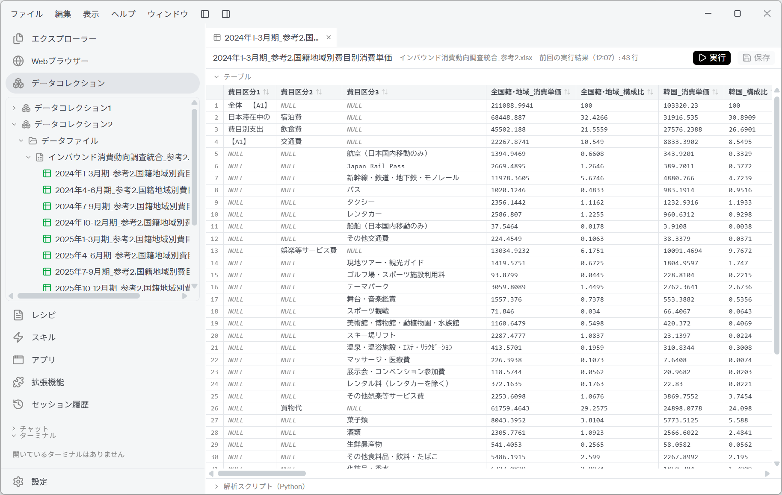Expand the チャット panel
The width and height of the screenshot is (782, 495).
14,428
